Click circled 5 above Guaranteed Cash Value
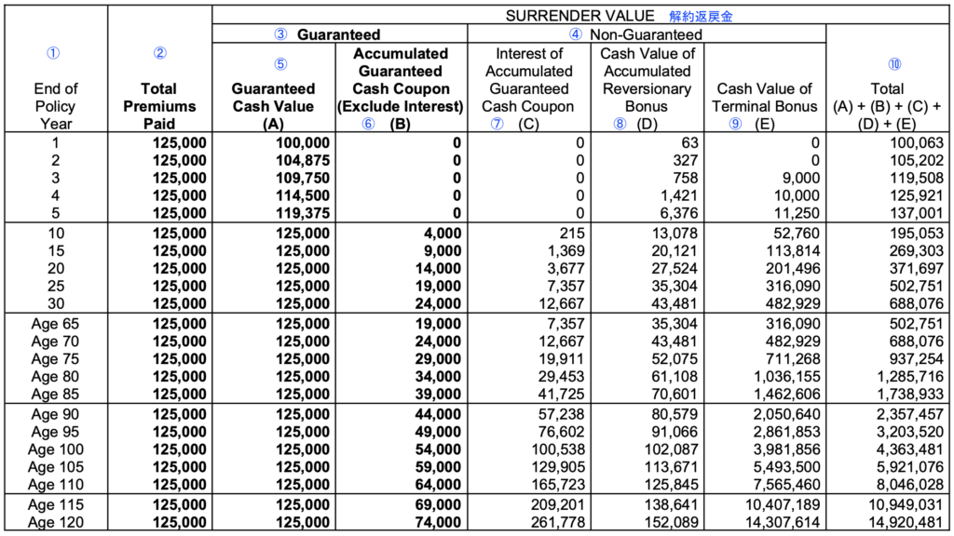The height and width of the screenshot is (536, 954). pyautogui.click(x=279, y=64)
